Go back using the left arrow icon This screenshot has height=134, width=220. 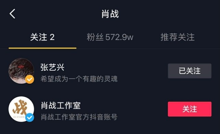[12, 14]
